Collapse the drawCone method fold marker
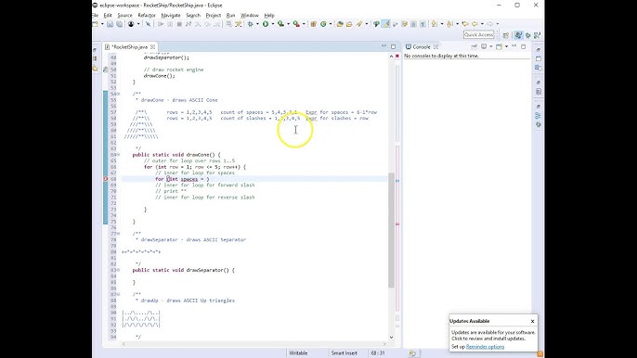The height and width of the screenshot is (358, 637). 118,155
